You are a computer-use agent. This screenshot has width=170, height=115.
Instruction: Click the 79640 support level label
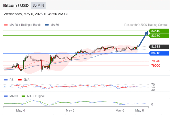pyautogui.click(x=156, y=61)
